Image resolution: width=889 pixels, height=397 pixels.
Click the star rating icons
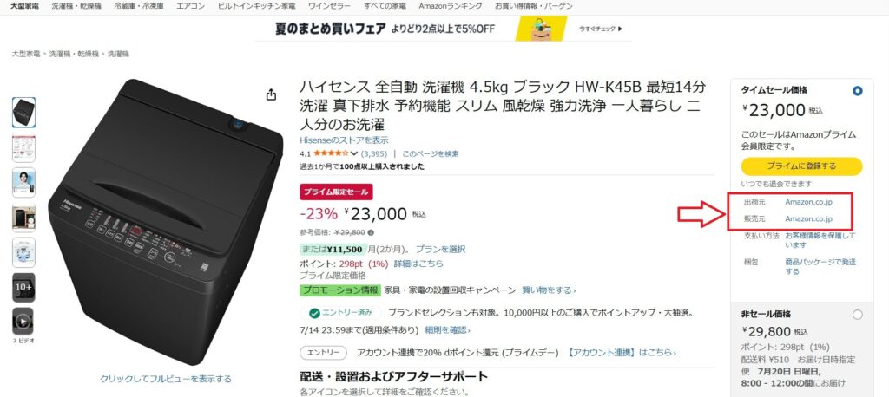click(331, 153)
